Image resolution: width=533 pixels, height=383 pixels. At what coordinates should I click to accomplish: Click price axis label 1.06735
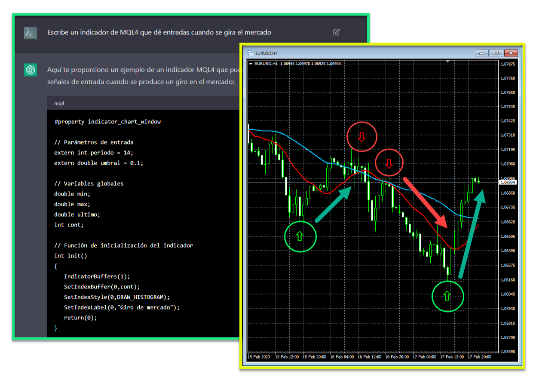point(508,207)
